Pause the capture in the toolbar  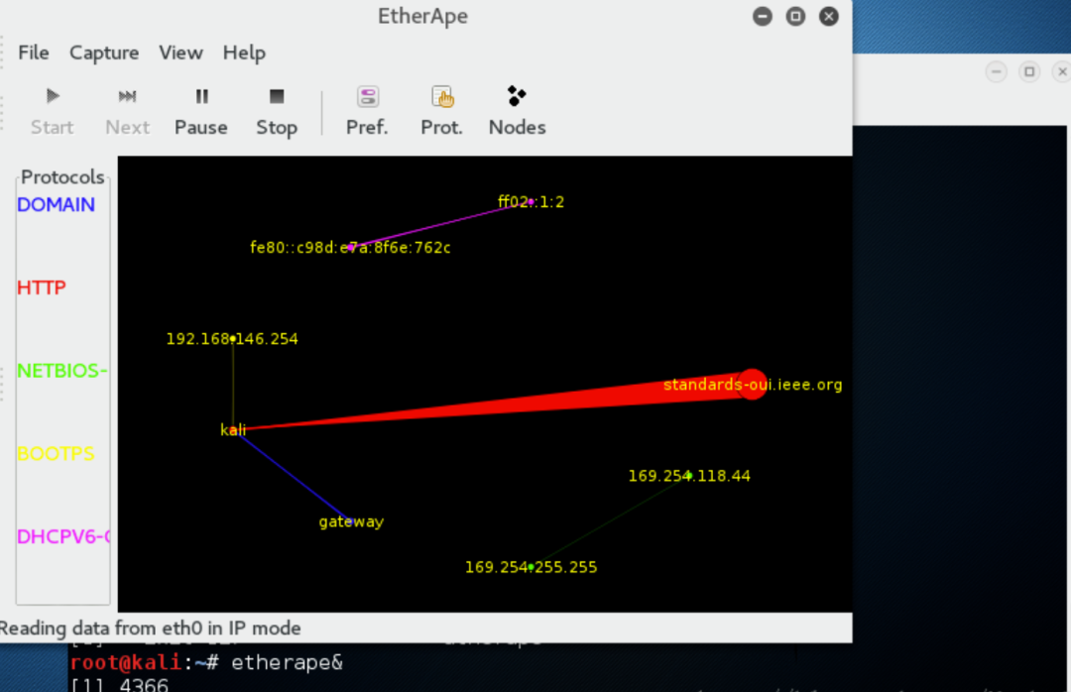201,96
